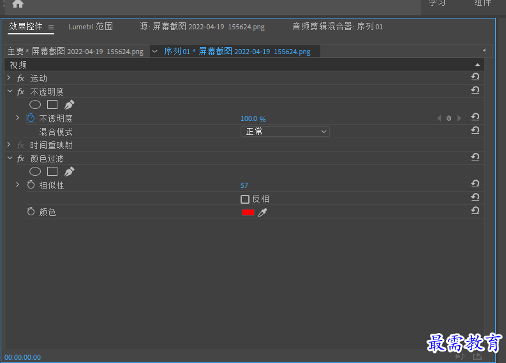Switch to the 源: 屏幕截图 tab

point(202,27)
